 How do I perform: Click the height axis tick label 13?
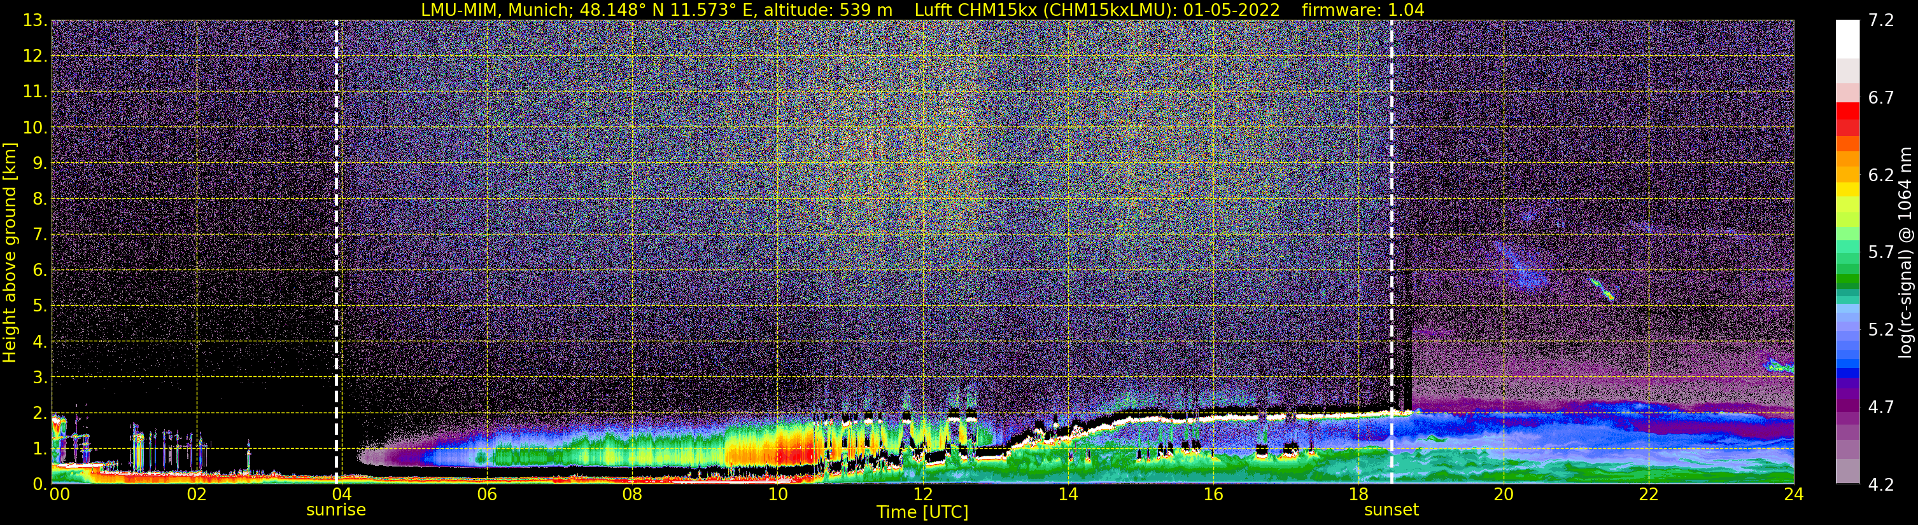coord(35,20)
